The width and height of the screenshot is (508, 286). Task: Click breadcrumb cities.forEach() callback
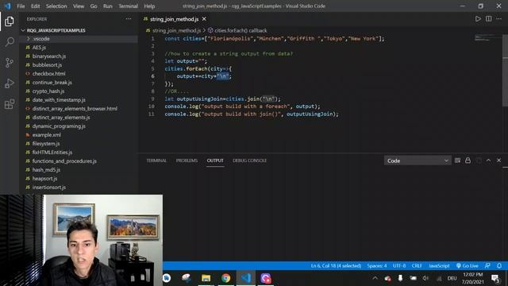pos(241,30)
